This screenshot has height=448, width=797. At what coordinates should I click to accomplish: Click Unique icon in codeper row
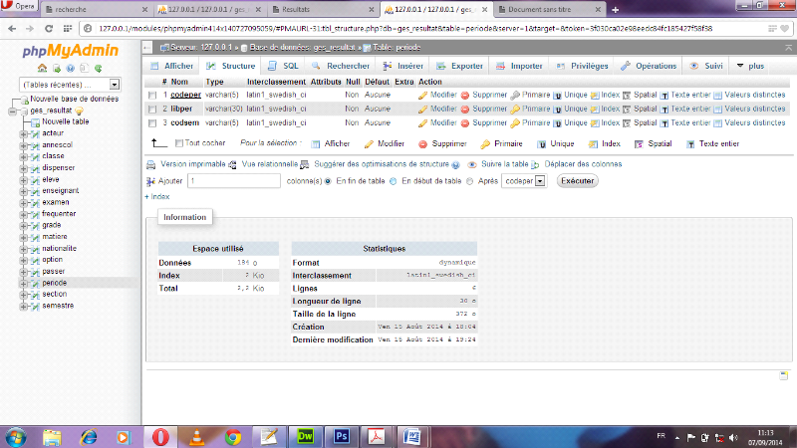point(558,95)
